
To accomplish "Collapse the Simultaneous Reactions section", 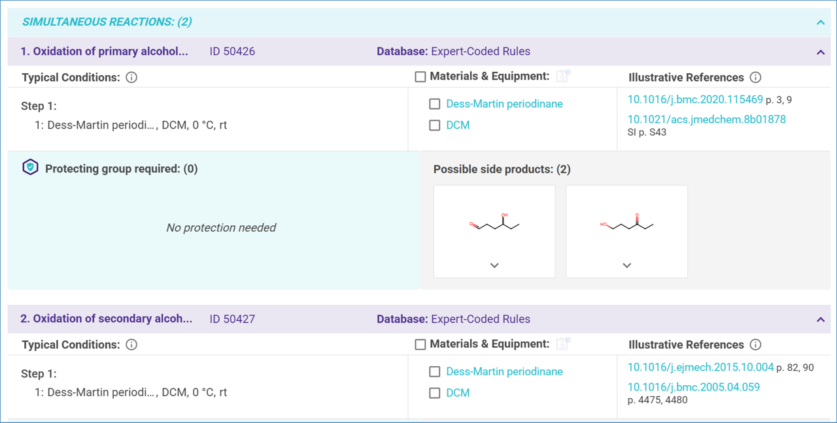I will (x=820, y=23).
